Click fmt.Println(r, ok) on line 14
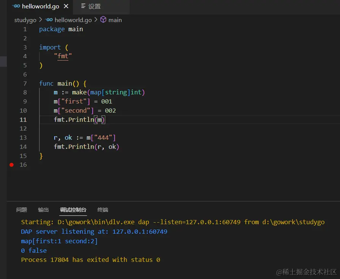This screenshot has width=340, height=279. [87, 147]
